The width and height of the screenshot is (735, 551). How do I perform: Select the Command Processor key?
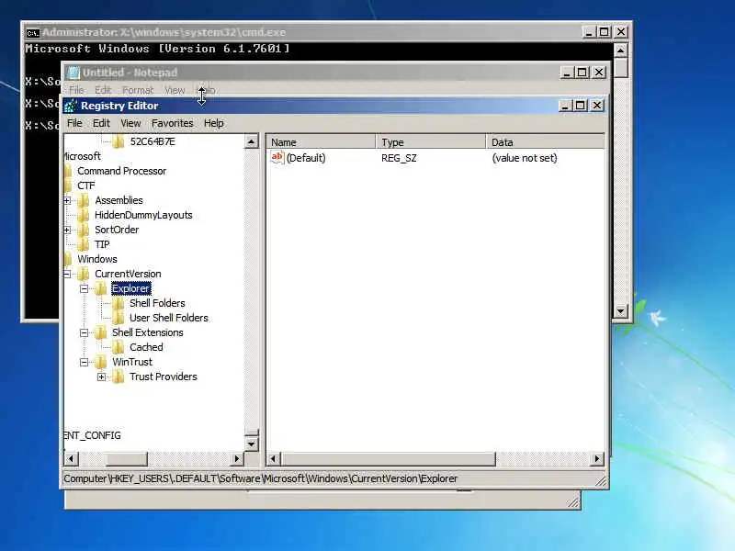tap(122, 171)
